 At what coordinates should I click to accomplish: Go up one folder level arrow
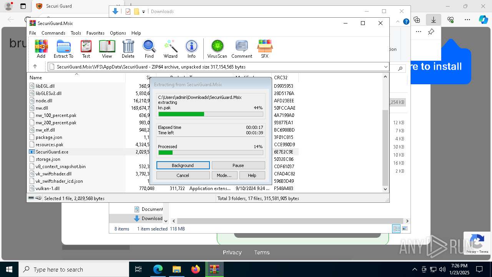click(x=35, y=67)
